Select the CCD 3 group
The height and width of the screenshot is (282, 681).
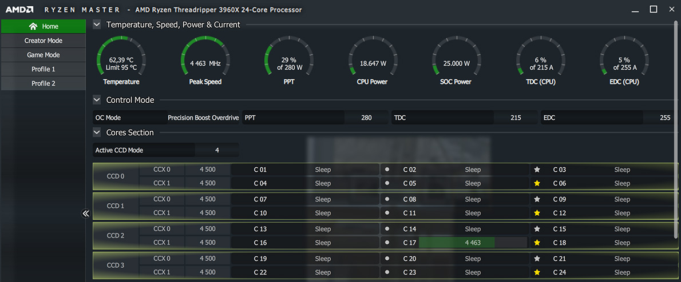click(x=116, y=265)
